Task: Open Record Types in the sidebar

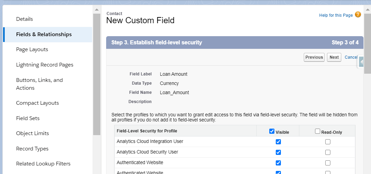Action: click(x=32, y=149)
